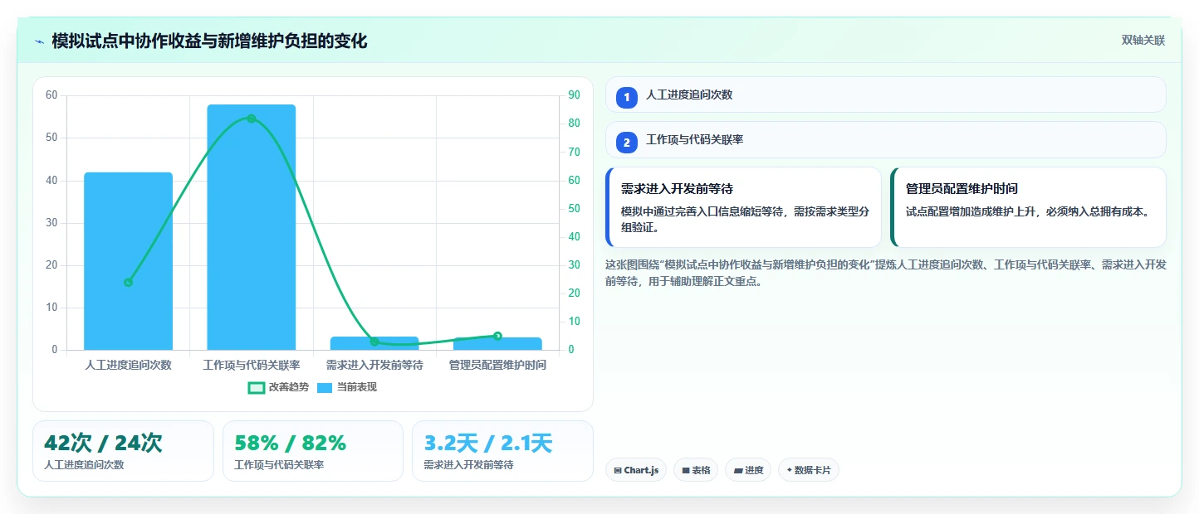This screenshot has height=514, width=1199.
Task: Click the 数据卡片 tag
Action: (x=809, y=470)
